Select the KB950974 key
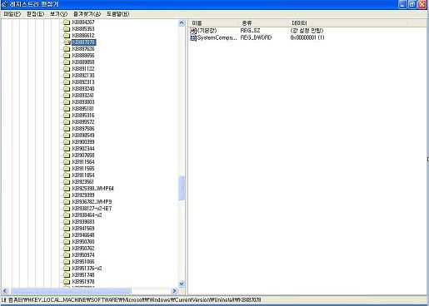 click(x=83, y=255)
